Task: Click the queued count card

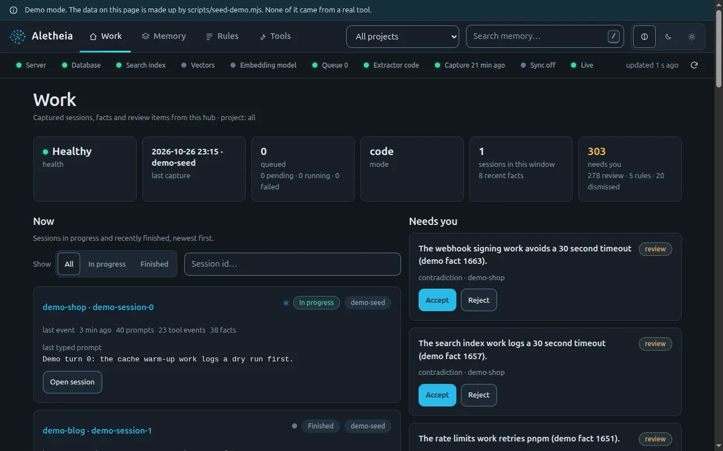Action: coord(303,169)
